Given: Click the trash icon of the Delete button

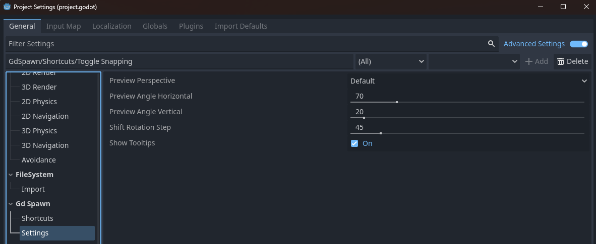Looking at the screenshot, I should click(x=560, y=61).
